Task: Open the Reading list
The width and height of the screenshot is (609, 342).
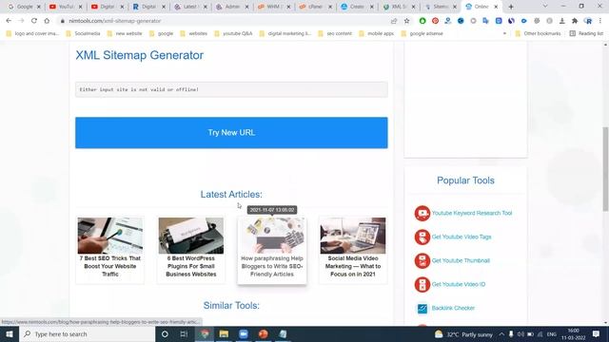Action: point(586,34)
